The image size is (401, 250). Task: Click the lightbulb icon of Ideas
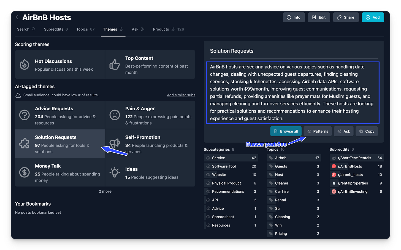(x=115, y=172)
